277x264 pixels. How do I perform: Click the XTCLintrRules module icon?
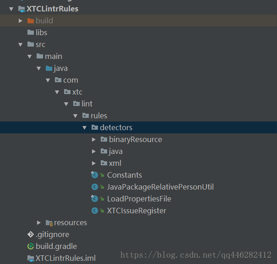point(22,9)
